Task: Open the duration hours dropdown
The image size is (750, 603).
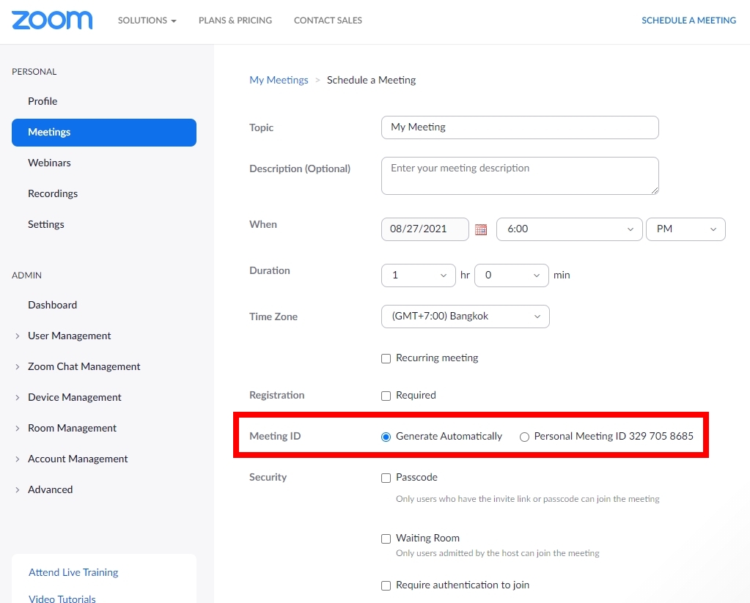Action: [418, 275]
